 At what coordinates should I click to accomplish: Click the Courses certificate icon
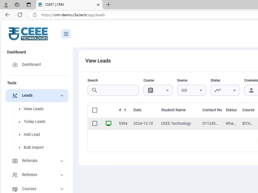(x=15, y=189)
